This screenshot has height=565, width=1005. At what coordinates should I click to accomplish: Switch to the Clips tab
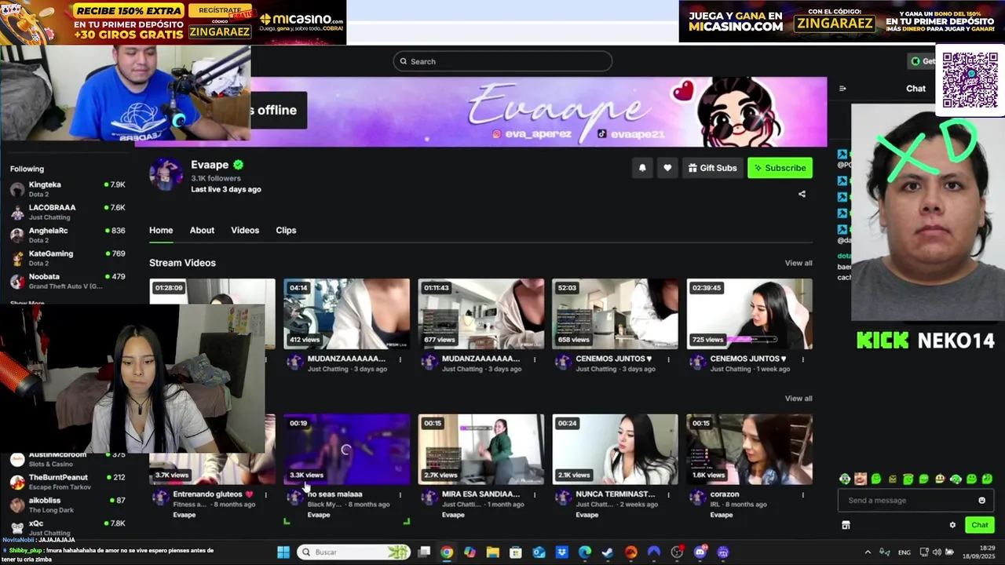point(286,230)
